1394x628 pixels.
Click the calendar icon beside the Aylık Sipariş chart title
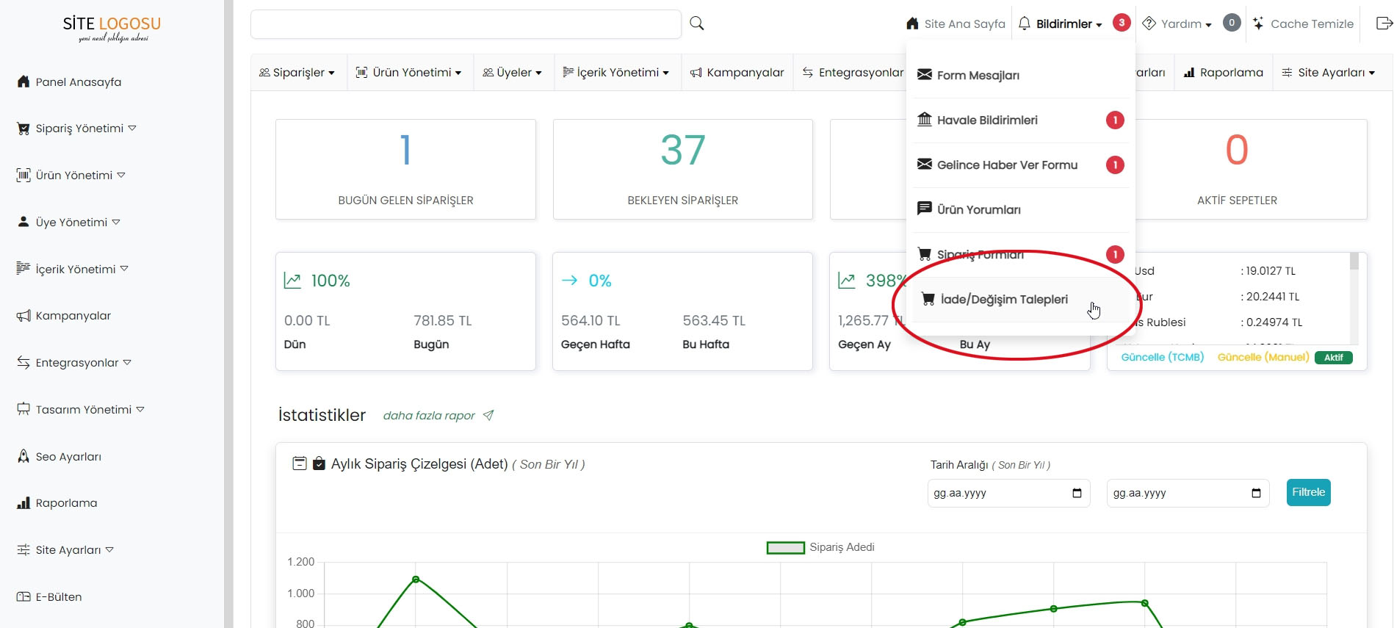tap(300, 463)
